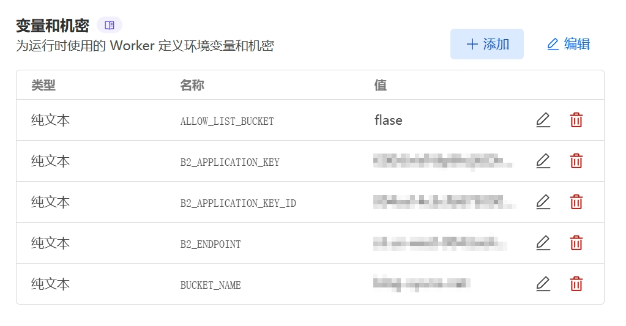This screenshot has width=626, height=326.
Task: Click the B2_ENDPOINT variable name
Action: pyautogui.click(x=211, y=244)
